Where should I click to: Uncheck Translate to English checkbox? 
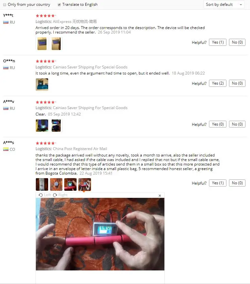point(59,5)
